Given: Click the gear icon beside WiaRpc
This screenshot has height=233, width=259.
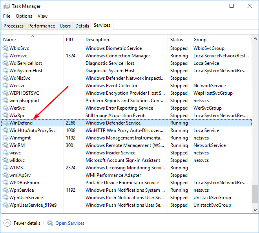Looking at the screenshot, I should point(5,115).
